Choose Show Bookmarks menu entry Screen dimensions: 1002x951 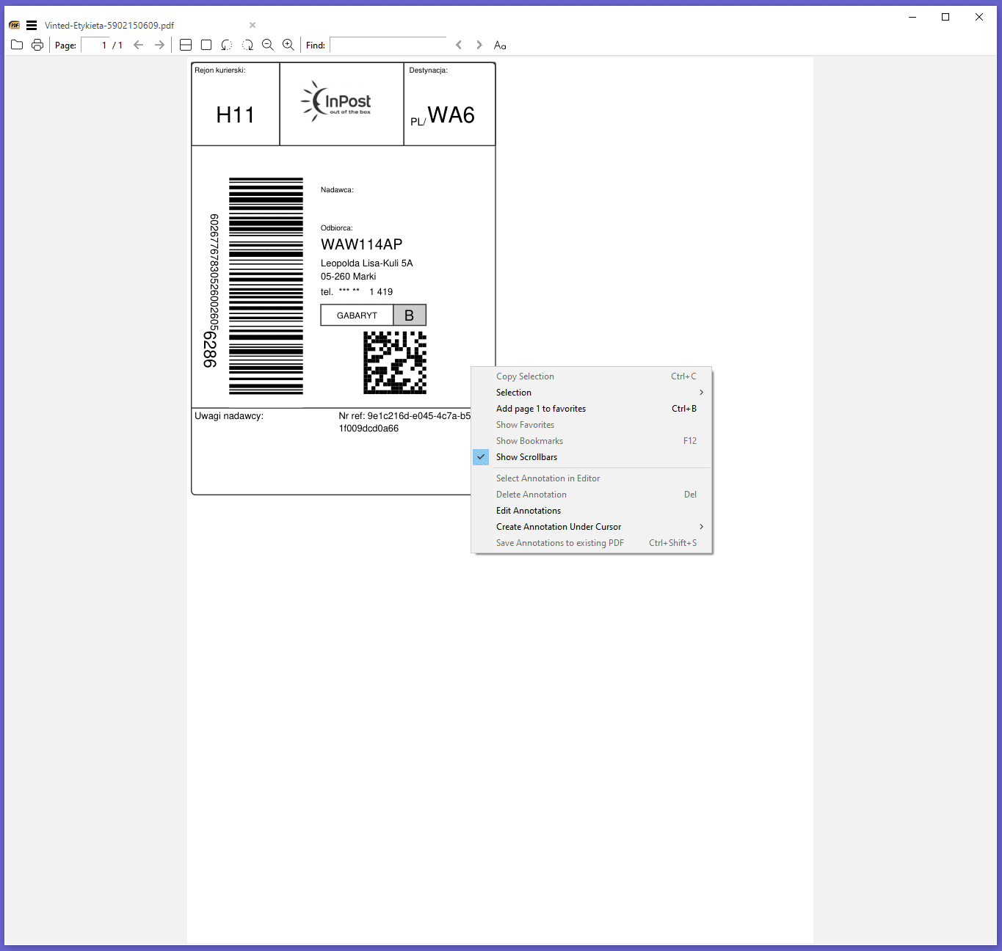point(592,441)
